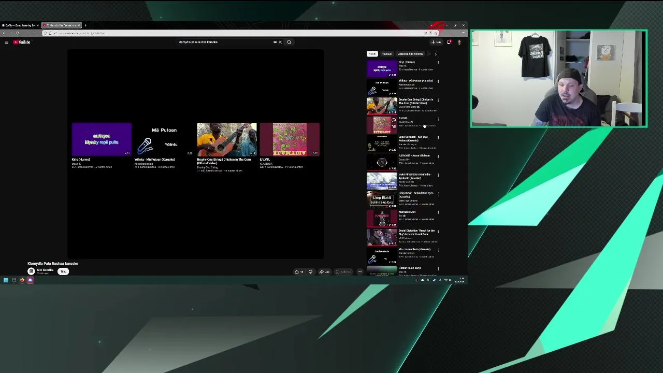Switch to the first browser tab
Image resolution: width=663 pixels, height=373 pixels.
pyautogui.click(x=21, y=25)
